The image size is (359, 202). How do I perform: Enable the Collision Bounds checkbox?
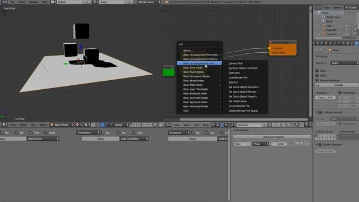coord(320,112)
